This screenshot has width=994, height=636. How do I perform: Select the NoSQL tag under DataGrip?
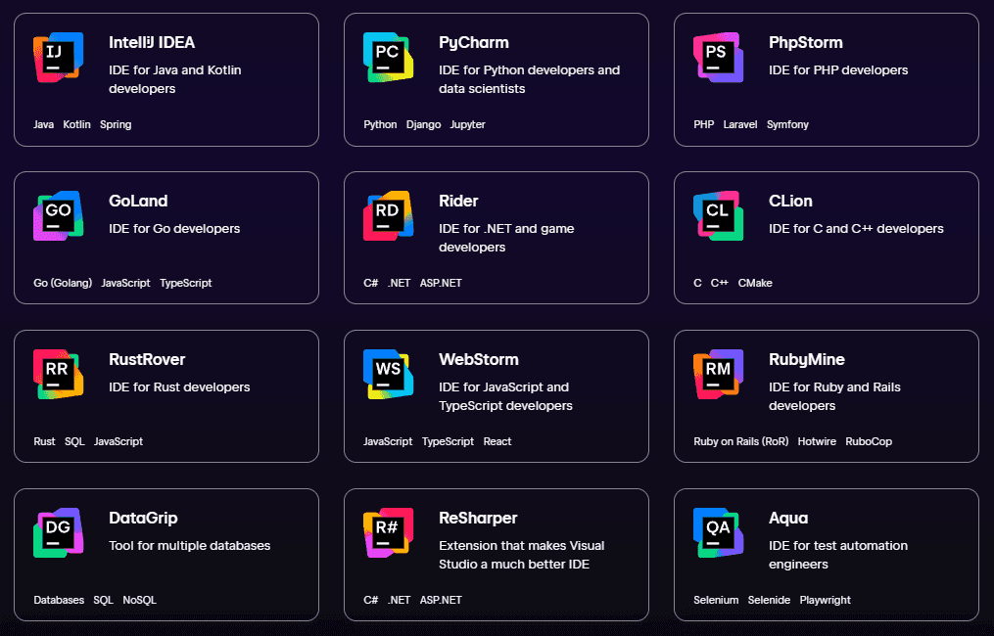click(139, 601)
